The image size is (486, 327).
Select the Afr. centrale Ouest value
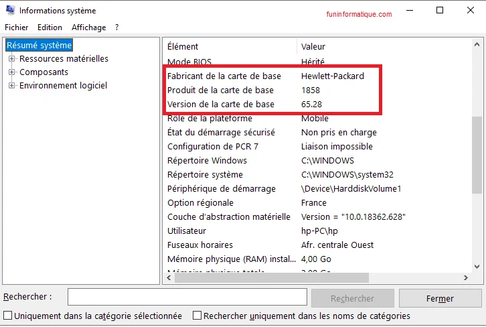(x=337, y=245)
